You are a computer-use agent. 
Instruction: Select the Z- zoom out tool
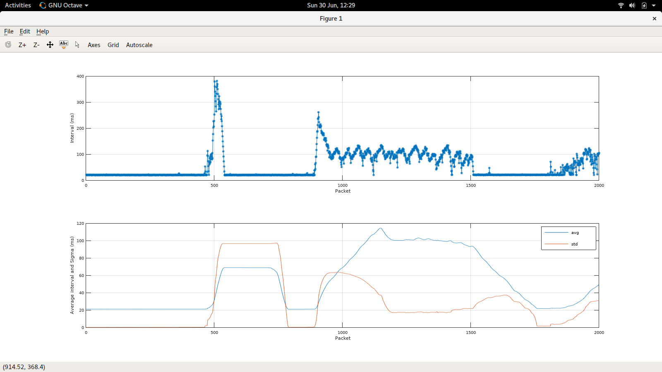[36, 45]
